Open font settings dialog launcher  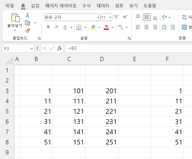pyautogui.click(x=129, y=38)
